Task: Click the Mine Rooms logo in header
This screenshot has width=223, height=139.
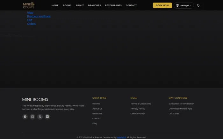Action: (x=29, y=5)
